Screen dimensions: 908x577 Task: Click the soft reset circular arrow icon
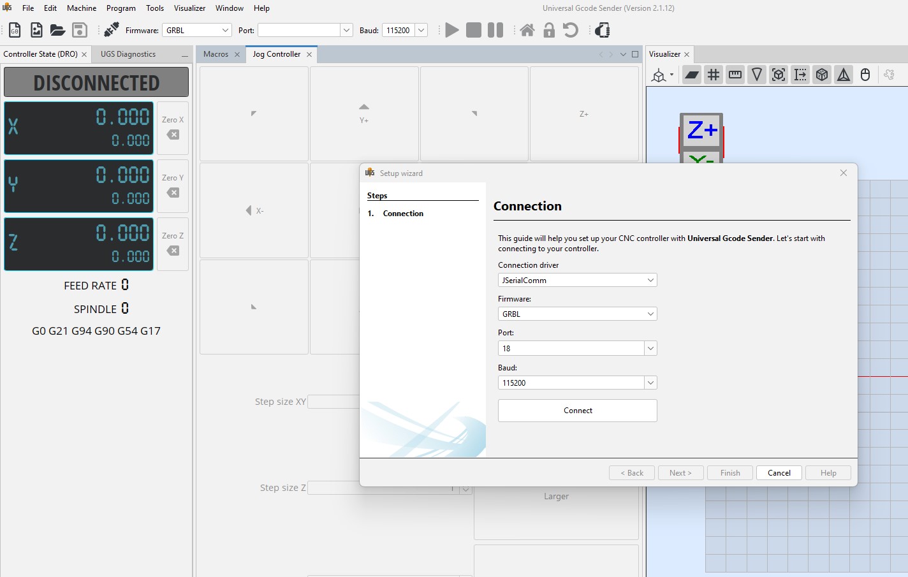(x=571, y=30)
